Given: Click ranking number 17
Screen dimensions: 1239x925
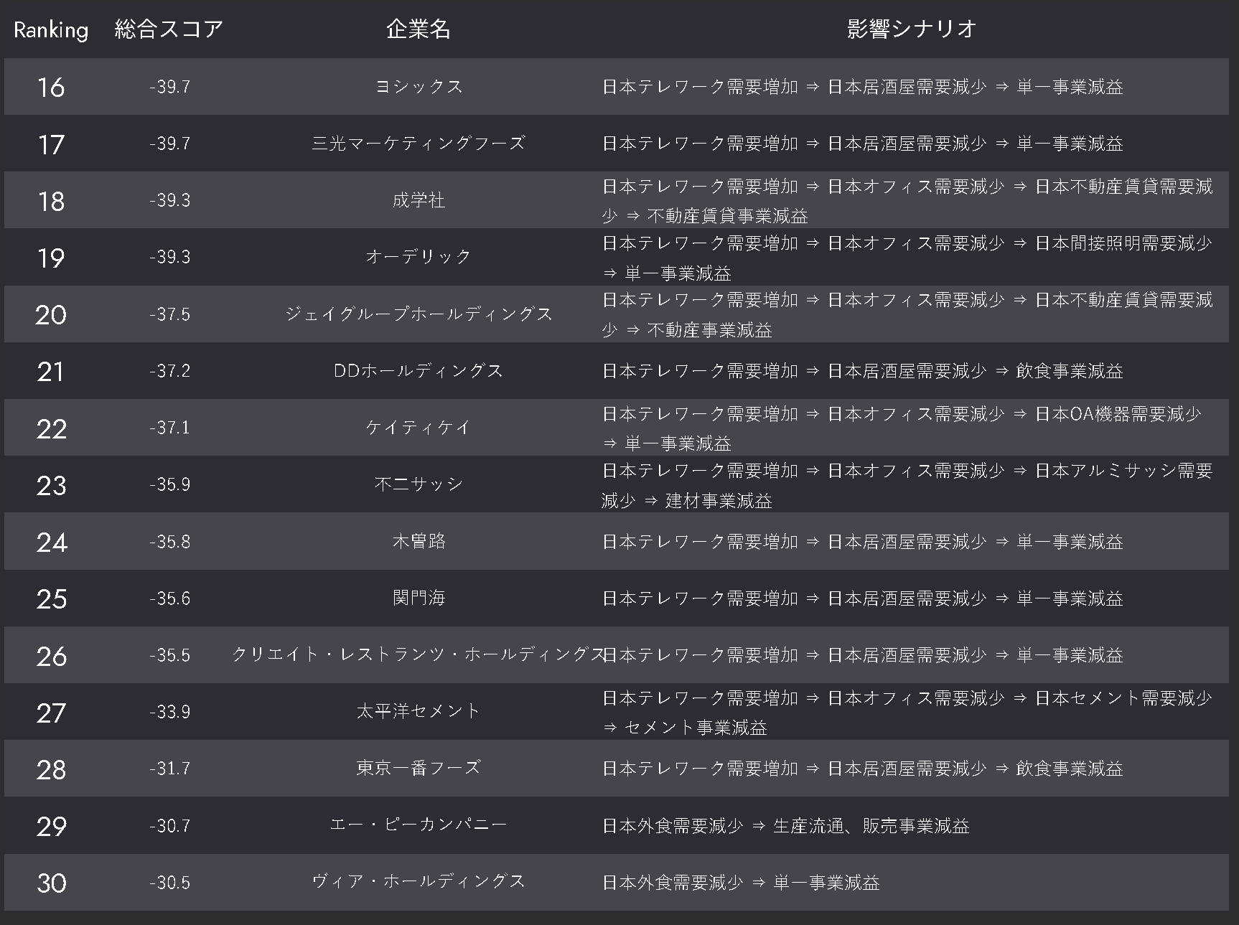Looking at the screenshot, I should click(x=51, y=145).
